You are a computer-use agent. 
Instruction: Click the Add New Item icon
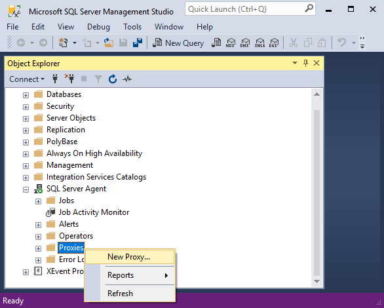tap(86, 43)
